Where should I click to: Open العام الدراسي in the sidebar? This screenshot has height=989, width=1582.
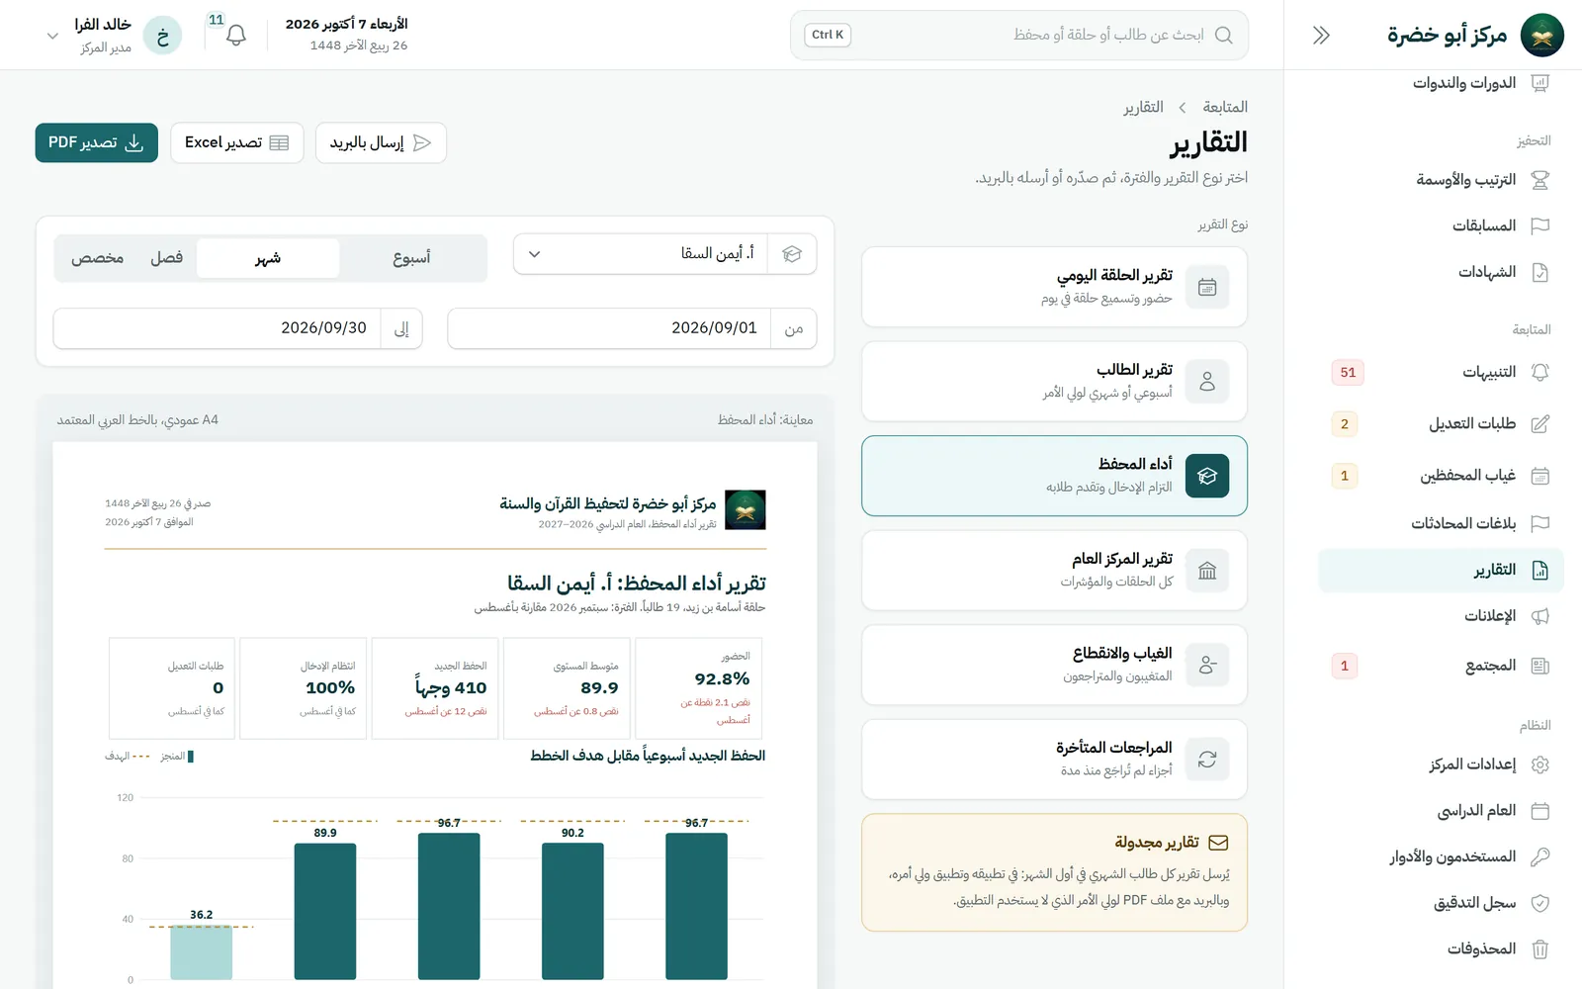point(1441,811)
